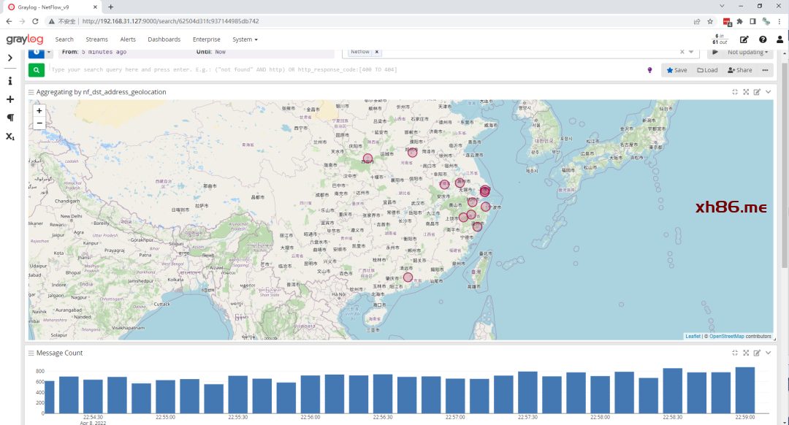This screenshot has height=425, width=789.
Task: Open the System menu dropdown
Action: click(245, 39)
